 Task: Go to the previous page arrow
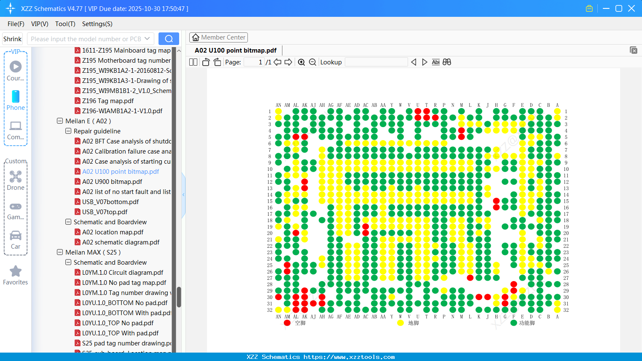pos(277,62)
